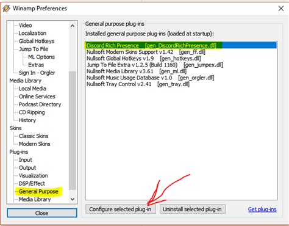The width and height of the screenshot is (289, 226).
Task: Open Visualization plug-ins page
Action: 34,176
